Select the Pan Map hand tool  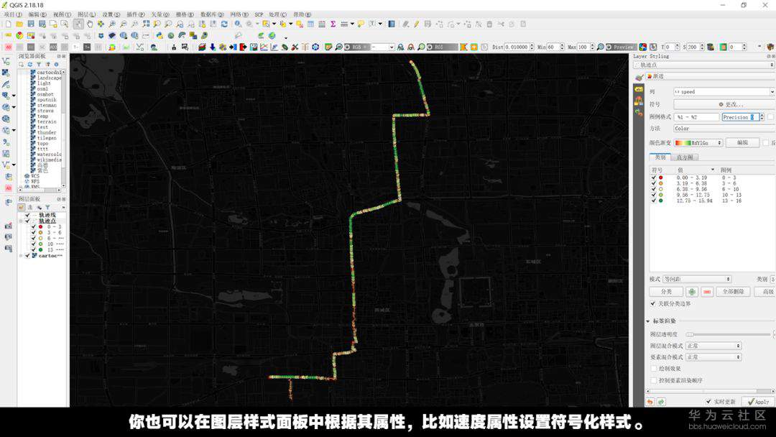[x=90, y=24]
